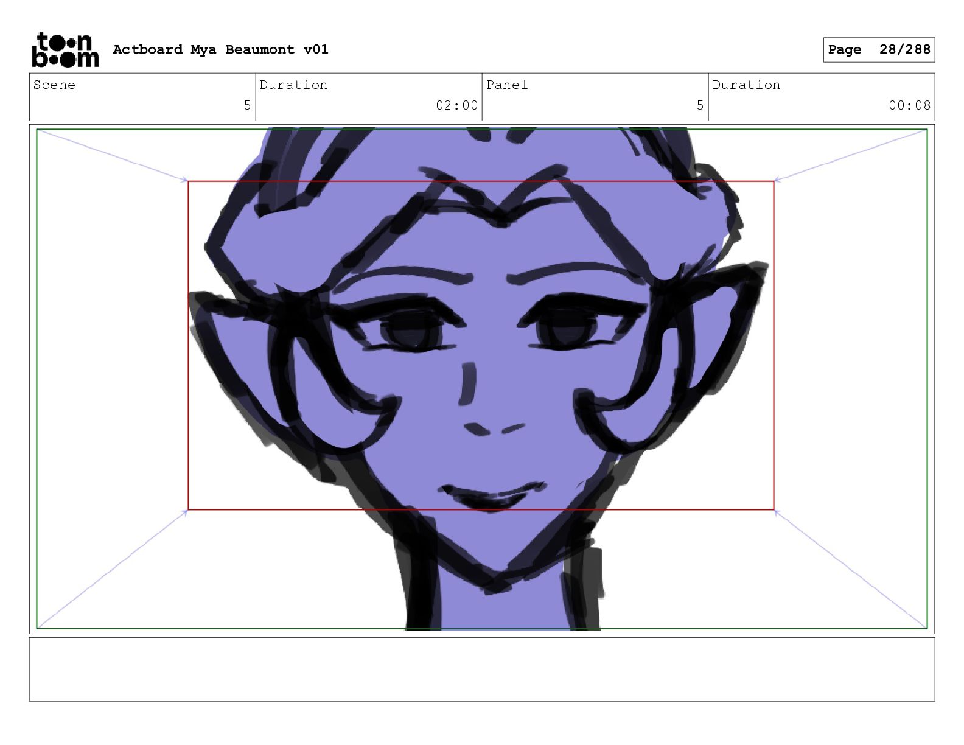Click the Toon Boom logo
This screenshot has height=745, width=964.
pos(65,50)
